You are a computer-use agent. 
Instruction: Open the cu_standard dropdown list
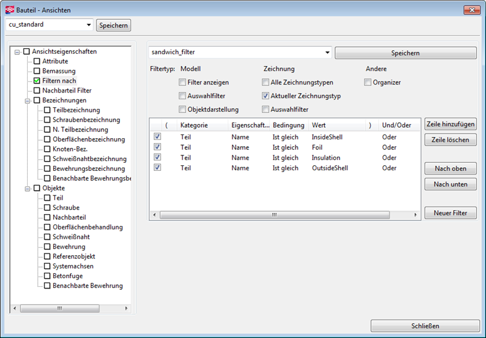point(89,25)
